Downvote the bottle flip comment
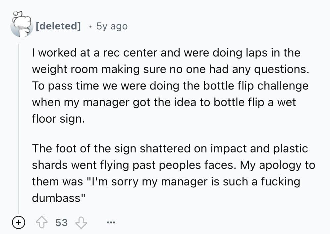330x234 pixels. (81, 223)
